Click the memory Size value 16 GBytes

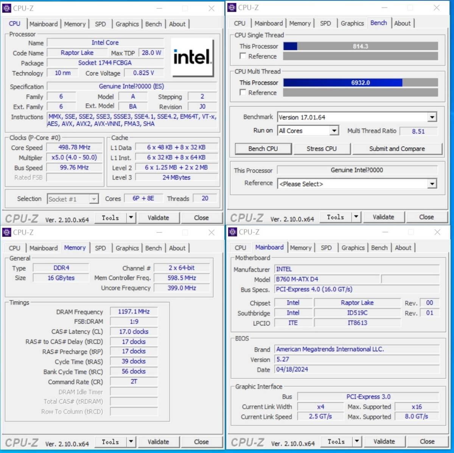click(61, 278)
